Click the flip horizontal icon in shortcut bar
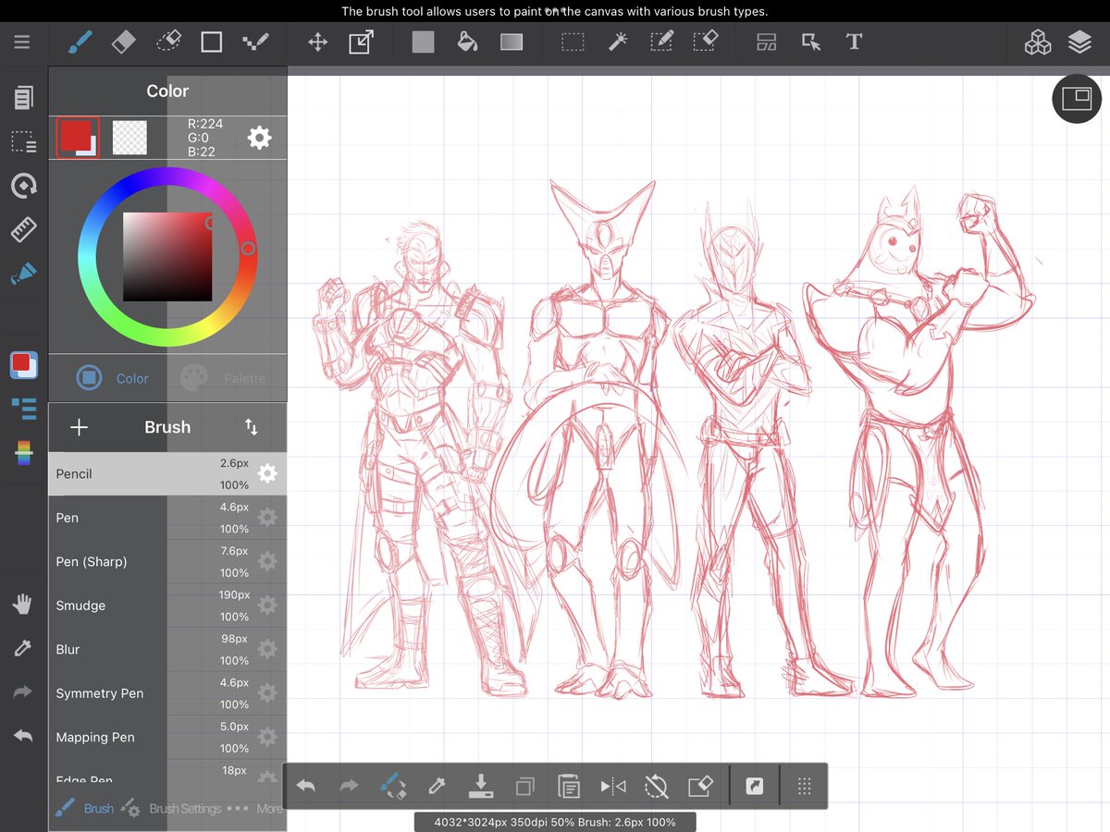The image size is (1110, 832). [612, 787]
